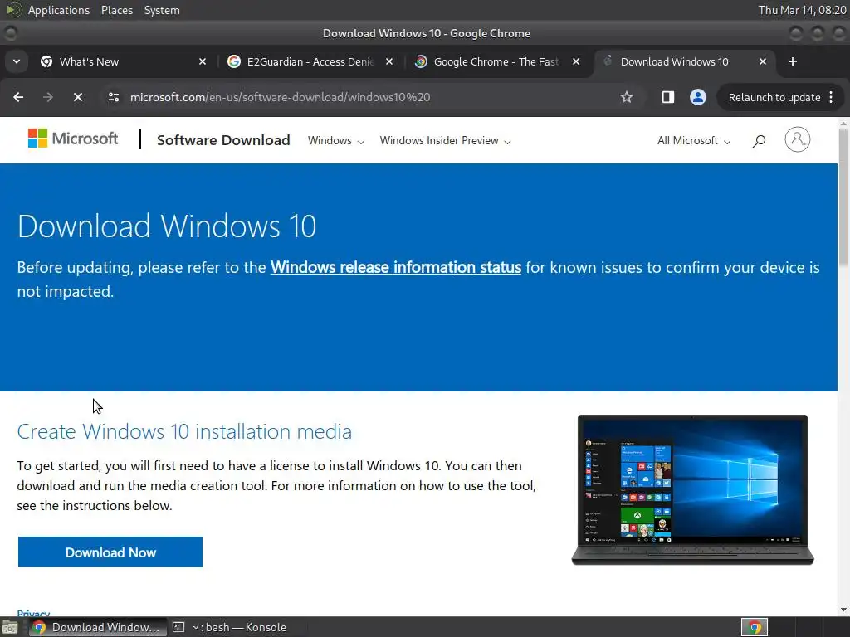The height and width of the screenshot is (637, 850).
Task: Bookmark this page with the star icon
Action: click(627, 97)
